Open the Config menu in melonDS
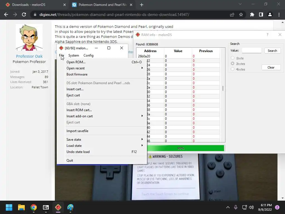The width and height of the screenshot is (285, 214). pos(88,55)
